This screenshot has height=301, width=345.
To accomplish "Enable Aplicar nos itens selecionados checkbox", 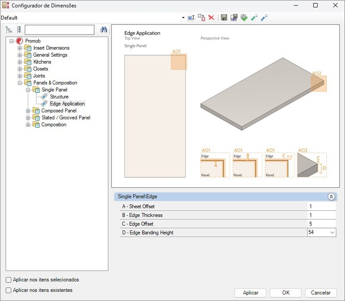I will tap(9, 280).
